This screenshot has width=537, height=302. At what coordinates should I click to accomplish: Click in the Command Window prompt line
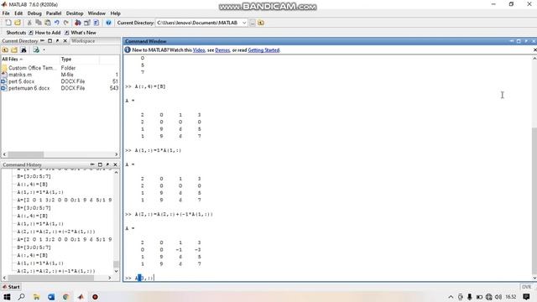(329, 278)
